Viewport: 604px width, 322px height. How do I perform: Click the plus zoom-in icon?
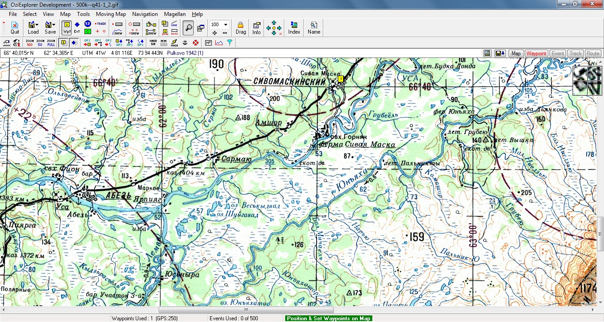[x=214, y=32]
